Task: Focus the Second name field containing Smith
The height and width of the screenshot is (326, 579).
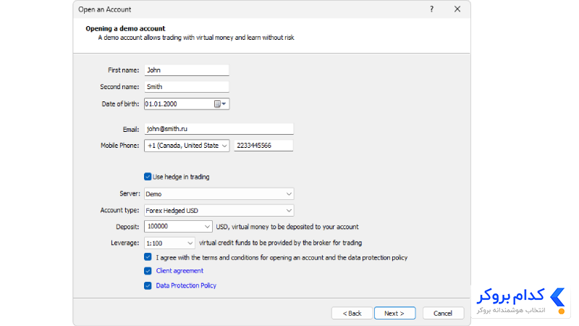Action: [x=187, y=87]
